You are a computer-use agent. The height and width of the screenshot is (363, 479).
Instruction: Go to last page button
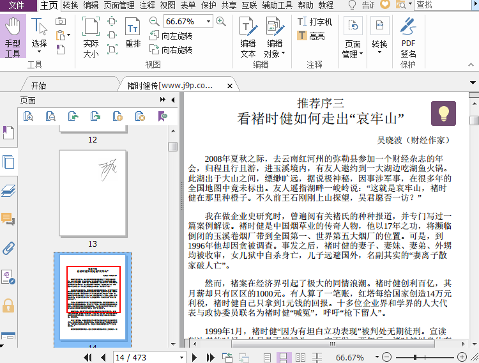tap(211, 357)
